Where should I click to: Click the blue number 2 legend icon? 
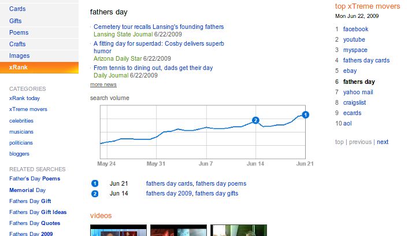pos(95,193)
